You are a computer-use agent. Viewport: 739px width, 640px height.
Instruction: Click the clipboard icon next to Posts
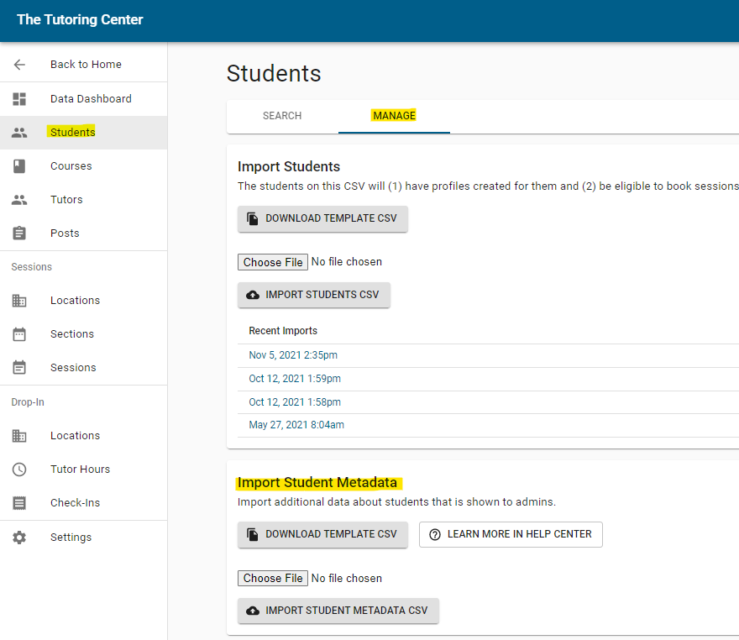(x=19, y=233)
